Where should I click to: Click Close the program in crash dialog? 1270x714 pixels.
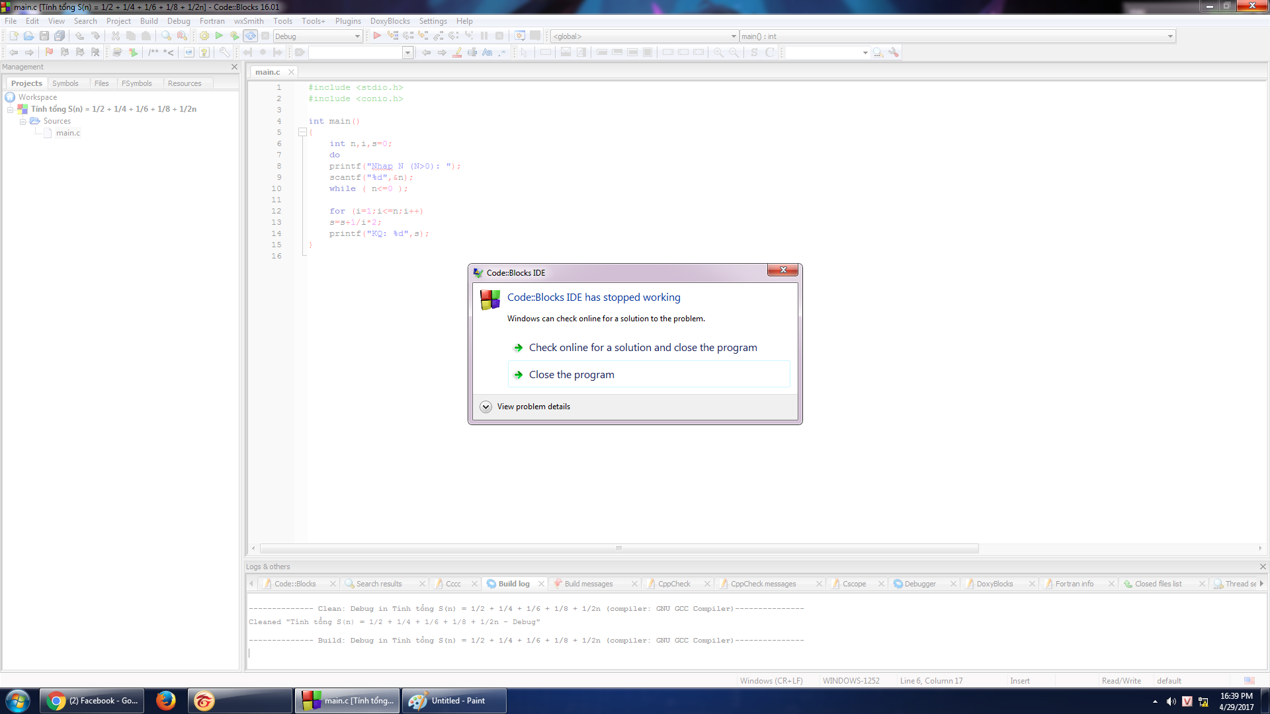[648, 374]
